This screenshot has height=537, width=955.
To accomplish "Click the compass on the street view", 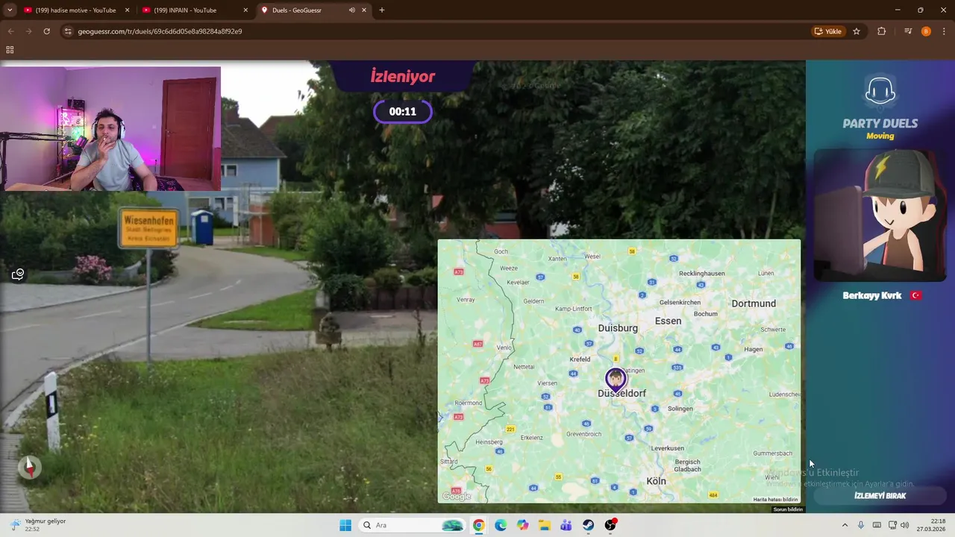I will (30, 467).
